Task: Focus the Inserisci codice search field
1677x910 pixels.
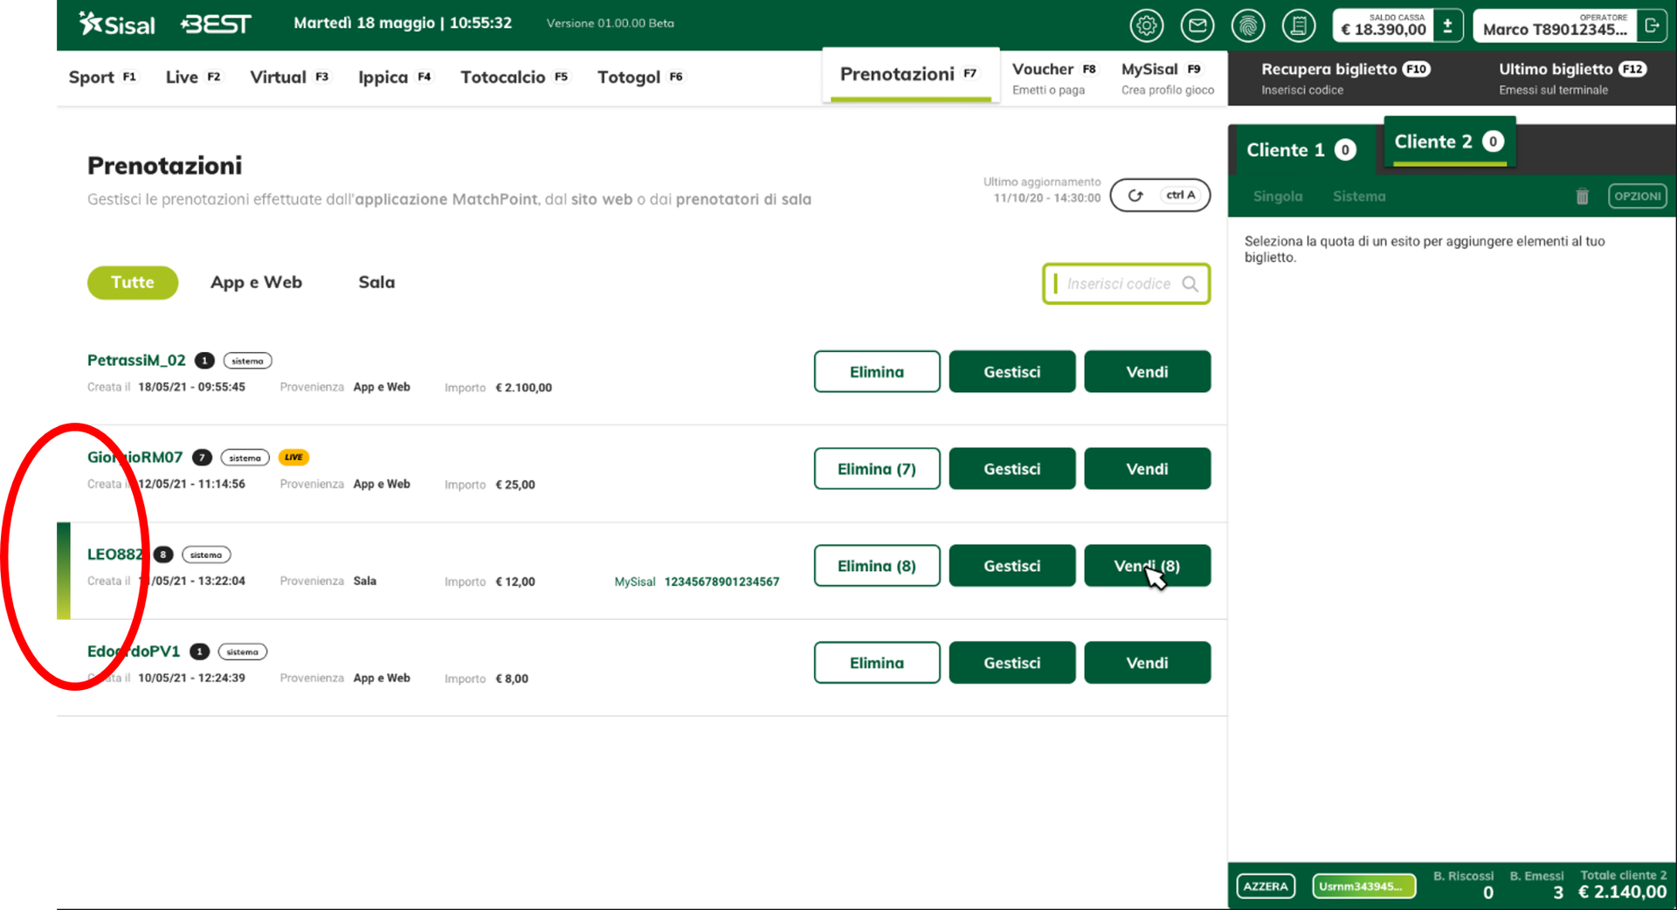Action: (x=1126, y=284)
